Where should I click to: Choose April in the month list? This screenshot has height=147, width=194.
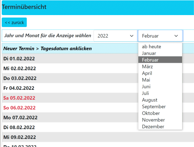pyautogui.click(x=160, y=73)
